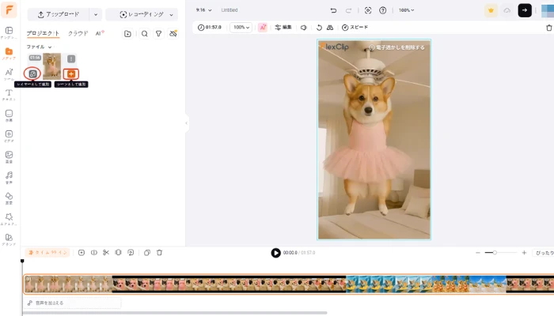Export with the black arrow button

coord(525,10)
